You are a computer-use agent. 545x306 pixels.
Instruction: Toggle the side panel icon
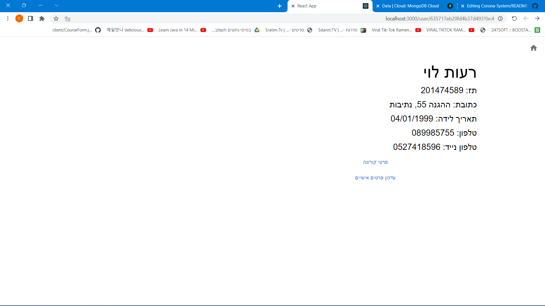point(30,19)
